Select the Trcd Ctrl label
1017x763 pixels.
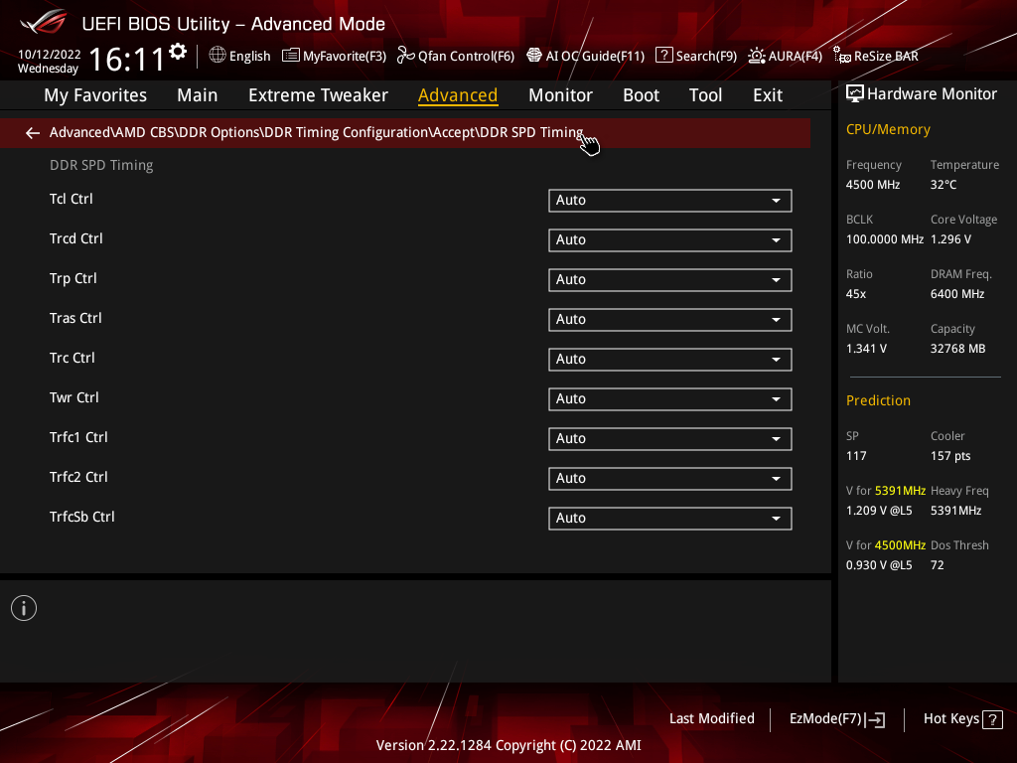click(75, 238)
